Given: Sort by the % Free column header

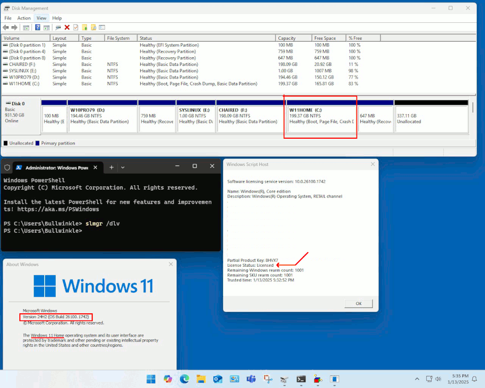Looking at the screenshot, I should click(x=363, y=38).
